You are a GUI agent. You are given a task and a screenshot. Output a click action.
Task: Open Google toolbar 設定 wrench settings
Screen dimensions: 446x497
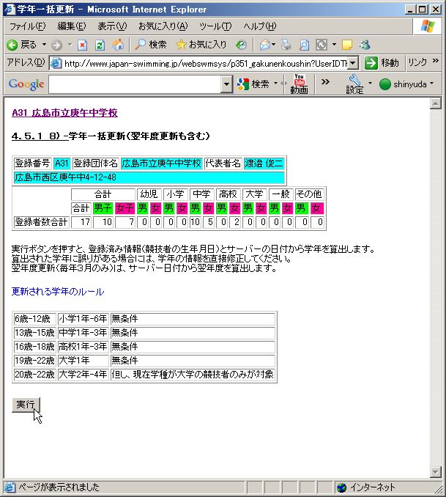[x=354, y=84]
